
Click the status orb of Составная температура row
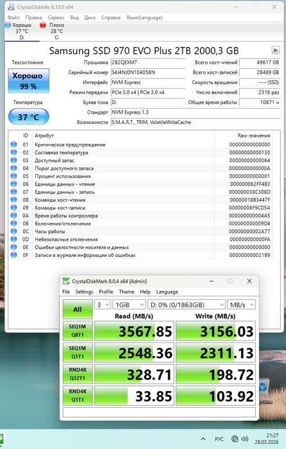tap(13, 152)
